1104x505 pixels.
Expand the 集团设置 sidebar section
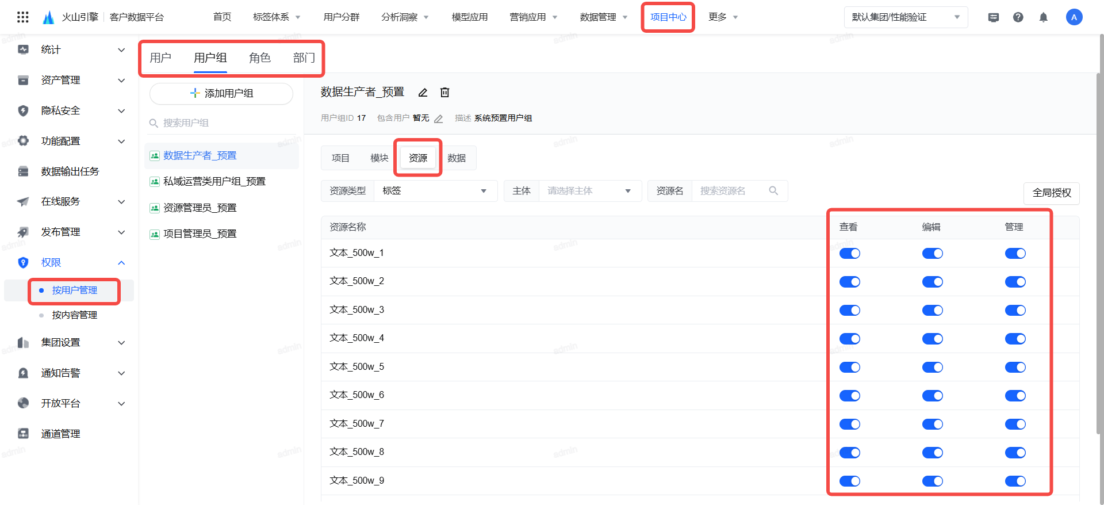click(121, 343)
